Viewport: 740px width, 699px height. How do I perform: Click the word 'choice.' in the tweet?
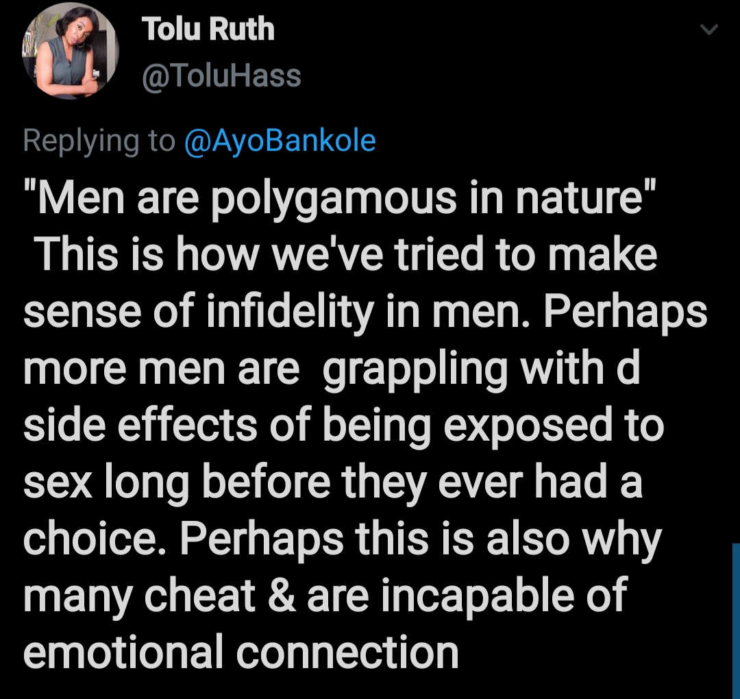pyautogui.click(x=98, y=539)
